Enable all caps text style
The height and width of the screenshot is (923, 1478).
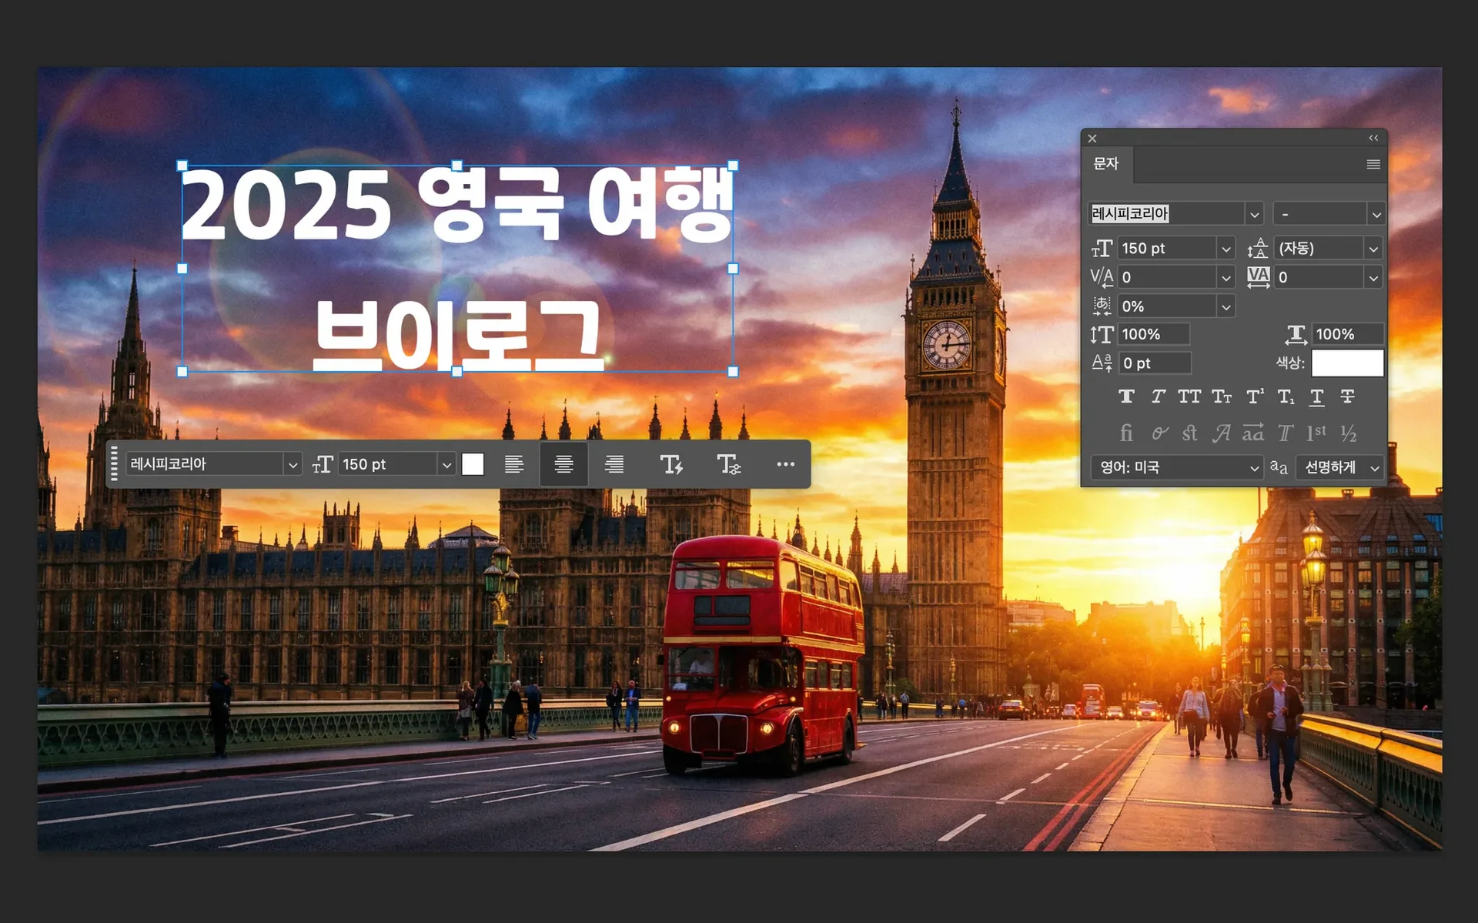[x=1189, y=396]
